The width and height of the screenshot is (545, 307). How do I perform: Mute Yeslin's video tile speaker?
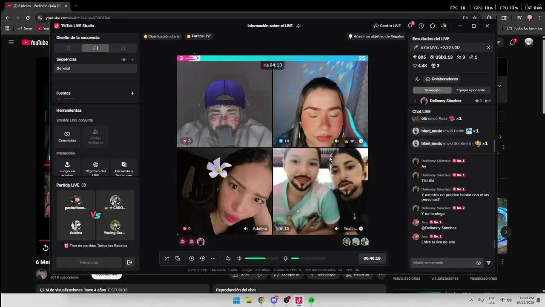coord(337,229)
